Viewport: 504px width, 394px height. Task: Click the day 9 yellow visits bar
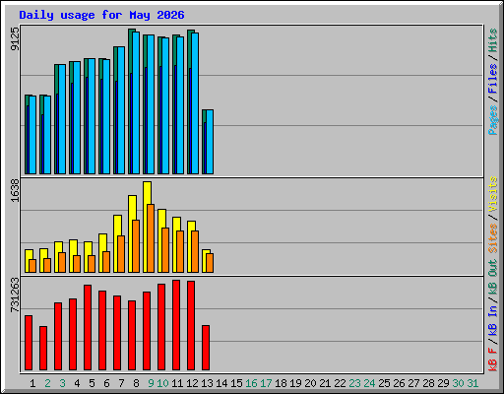147,227
